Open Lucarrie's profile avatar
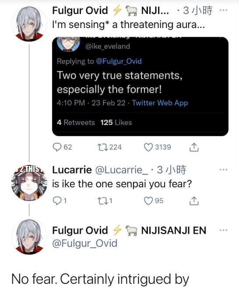This screenshot has width=239, height=293. 29,183
